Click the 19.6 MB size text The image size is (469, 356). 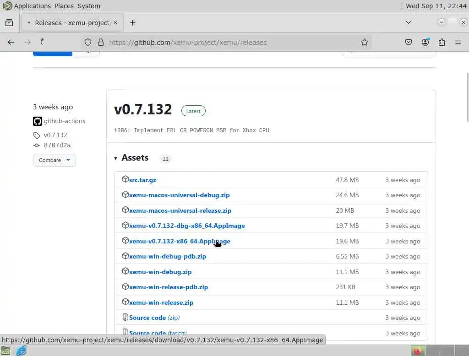[x=347, y=241]
